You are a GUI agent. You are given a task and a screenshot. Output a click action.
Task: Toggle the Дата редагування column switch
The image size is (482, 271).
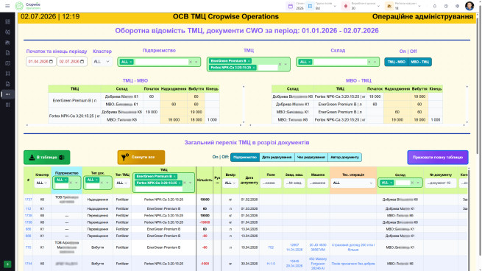click(277, 157)
